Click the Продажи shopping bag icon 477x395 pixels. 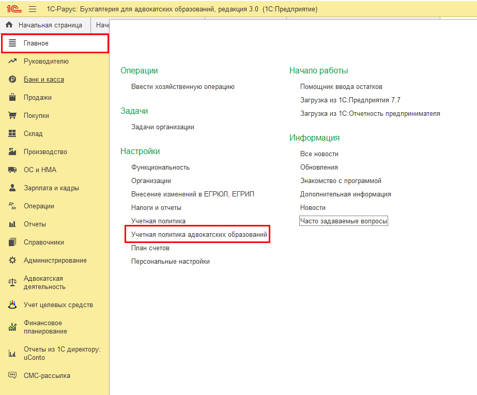point(12,98)
